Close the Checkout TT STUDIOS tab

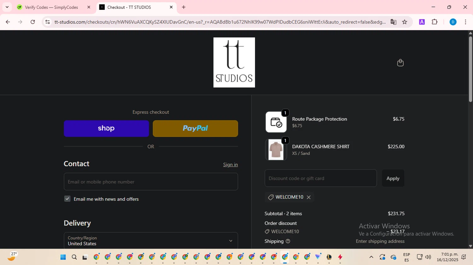(x=171, y=7)
